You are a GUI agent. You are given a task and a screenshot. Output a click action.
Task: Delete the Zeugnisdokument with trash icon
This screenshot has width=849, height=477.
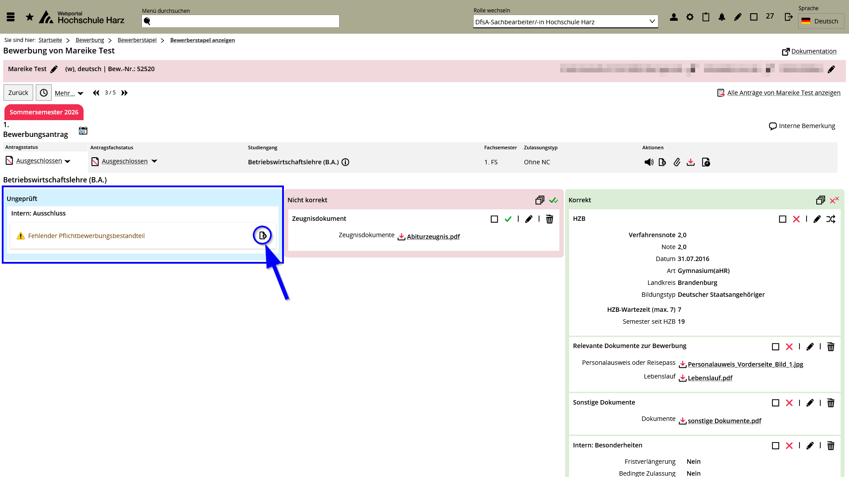[549, 219]
